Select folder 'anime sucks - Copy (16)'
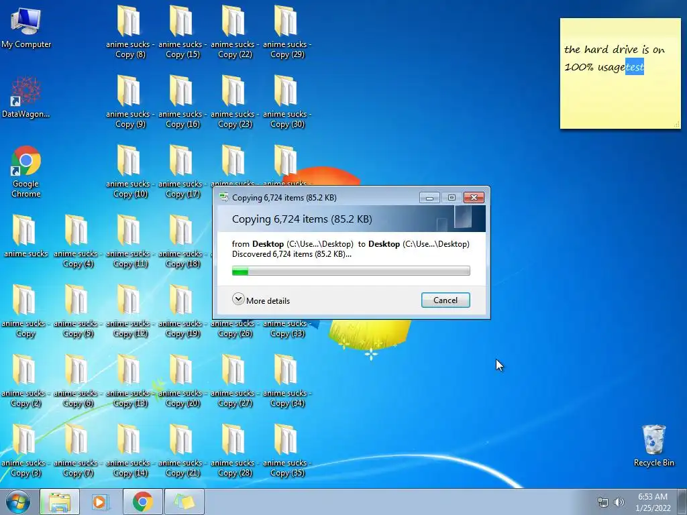Viewport: 687px width, 515px height. (x=182, y=102)
